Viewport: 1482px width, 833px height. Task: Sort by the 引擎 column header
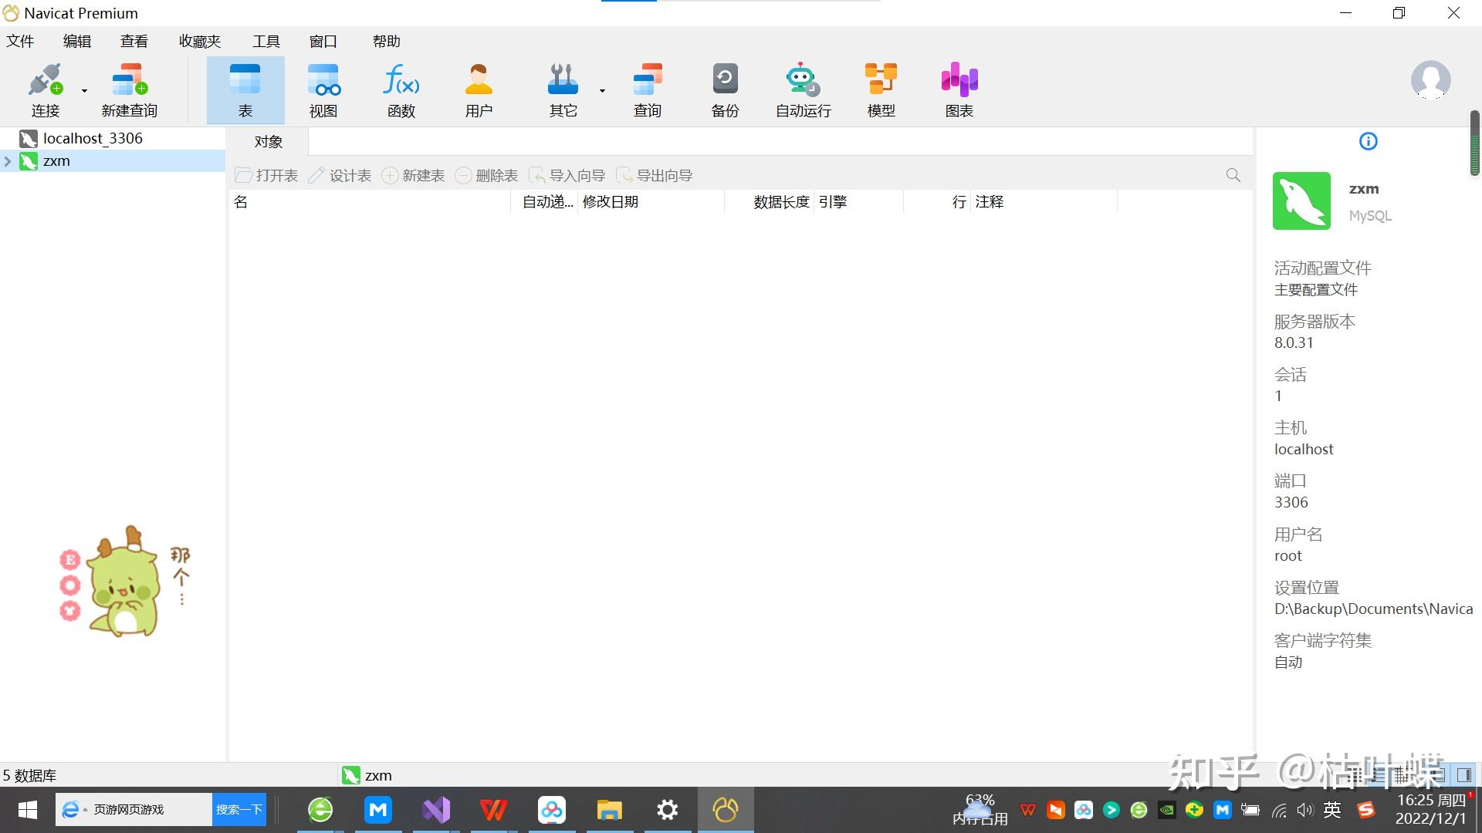(858, 202)
